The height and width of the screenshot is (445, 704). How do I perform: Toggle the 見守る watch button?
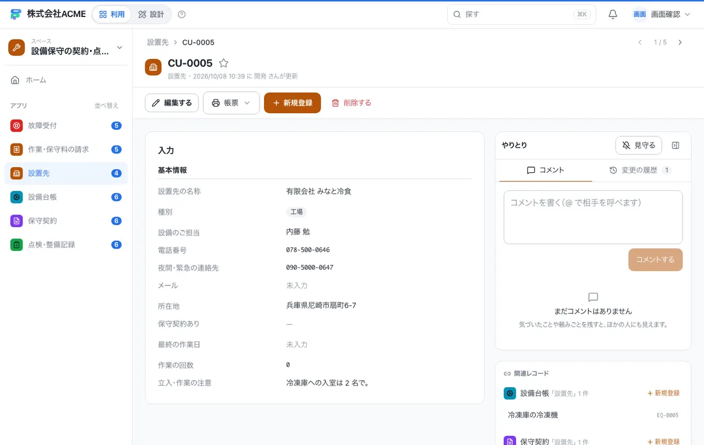(639, 145)
